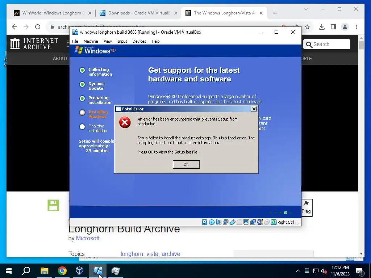This screenshot has width=371, height=278.
Task: Open a new Chrome tab
Action: [275, 13]
